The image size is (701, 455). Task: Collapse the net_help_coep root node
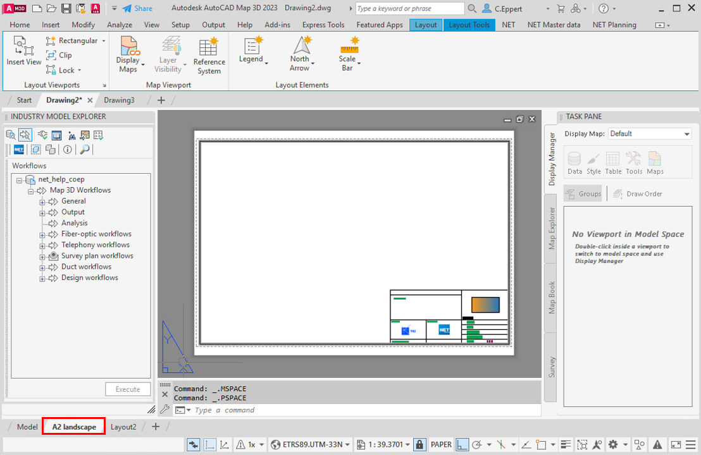coord(19,180)
